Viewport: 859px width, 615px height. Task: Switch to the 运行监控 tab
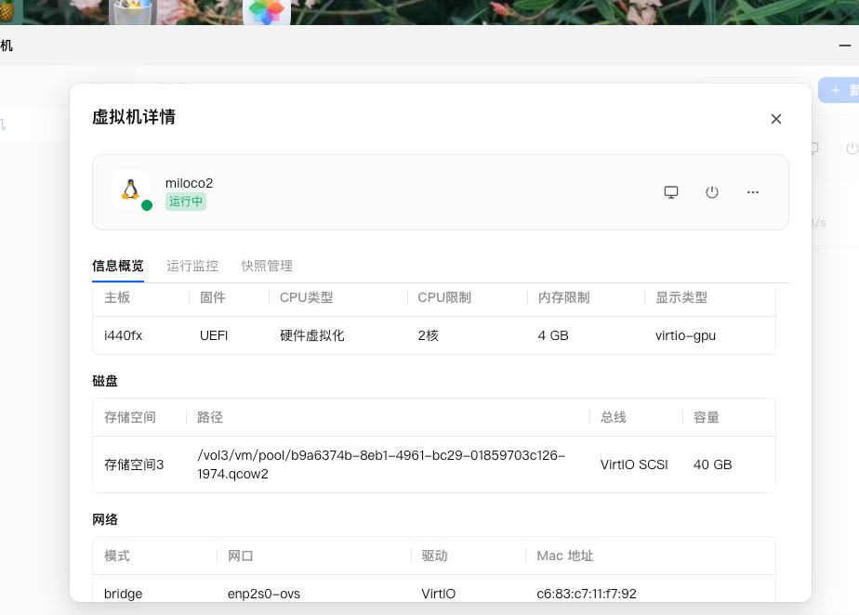pos(192,266)
